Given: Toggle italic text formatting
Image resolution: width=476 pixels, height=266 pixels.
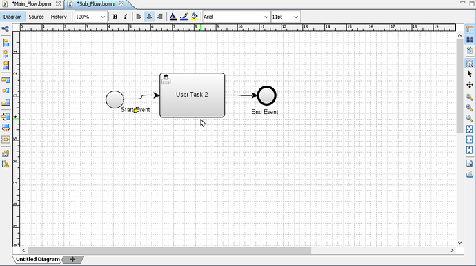Looking at the screenshot, I should pyautogui.click(x=126, y=17).
